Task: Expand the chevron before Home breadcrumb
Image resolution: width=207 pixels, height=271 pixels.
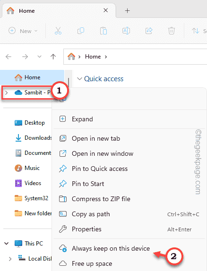Action: (79, 57)
